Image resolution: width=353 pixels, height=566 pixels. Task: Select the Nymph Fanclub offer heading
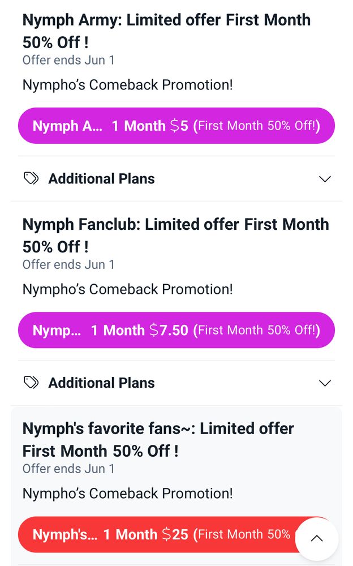[175, 235]
